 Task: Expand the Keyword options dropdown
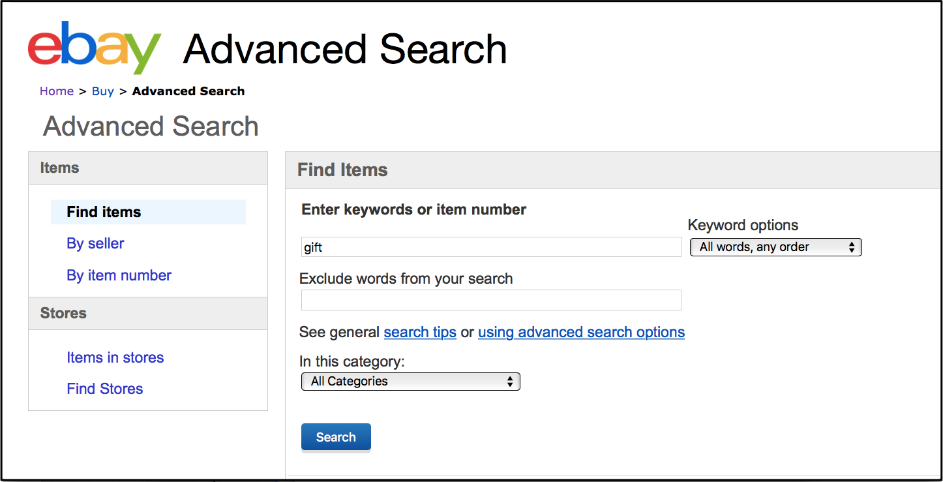point(776,247)
